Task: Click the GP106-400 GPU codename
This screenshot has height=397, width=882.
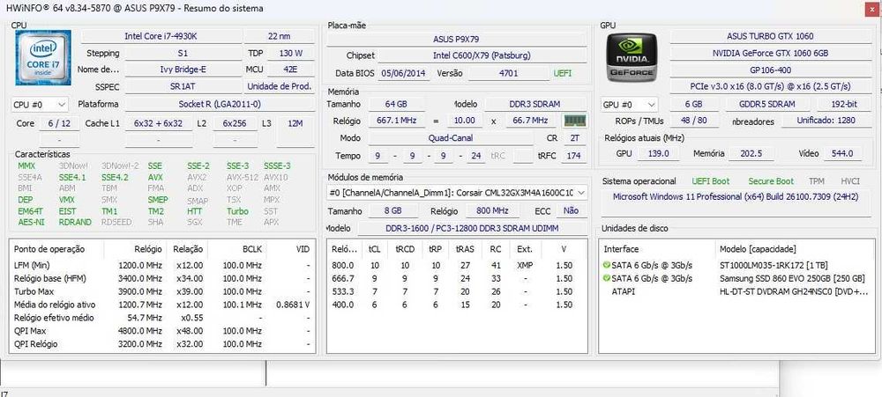Action: coord(770,70)
